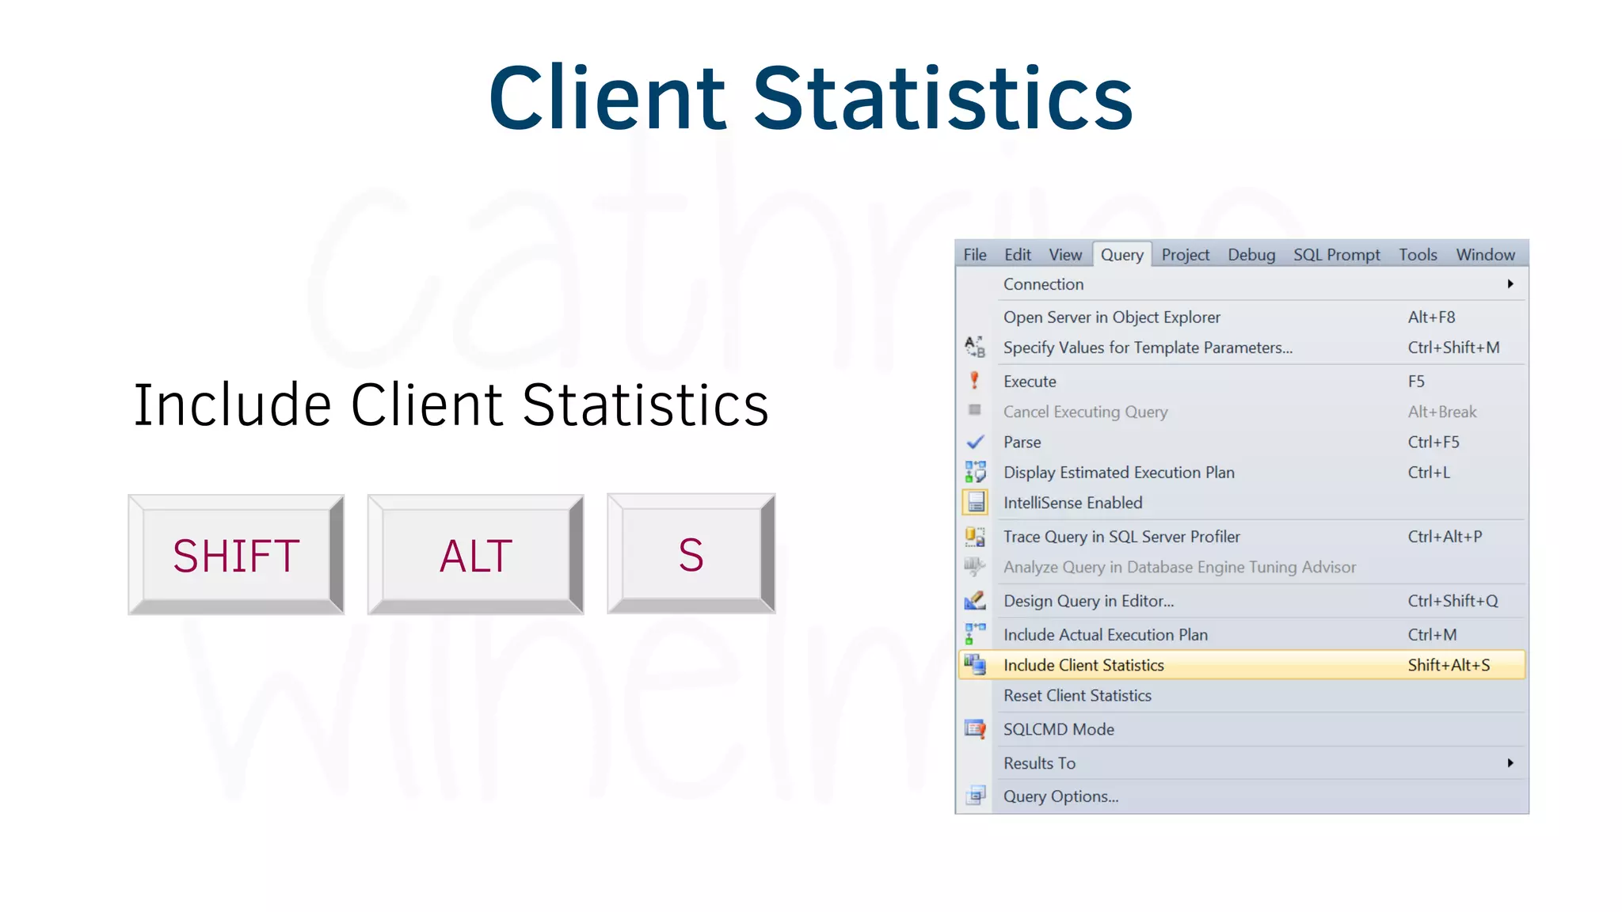Click the ALT key graphic

coord(475,554)
